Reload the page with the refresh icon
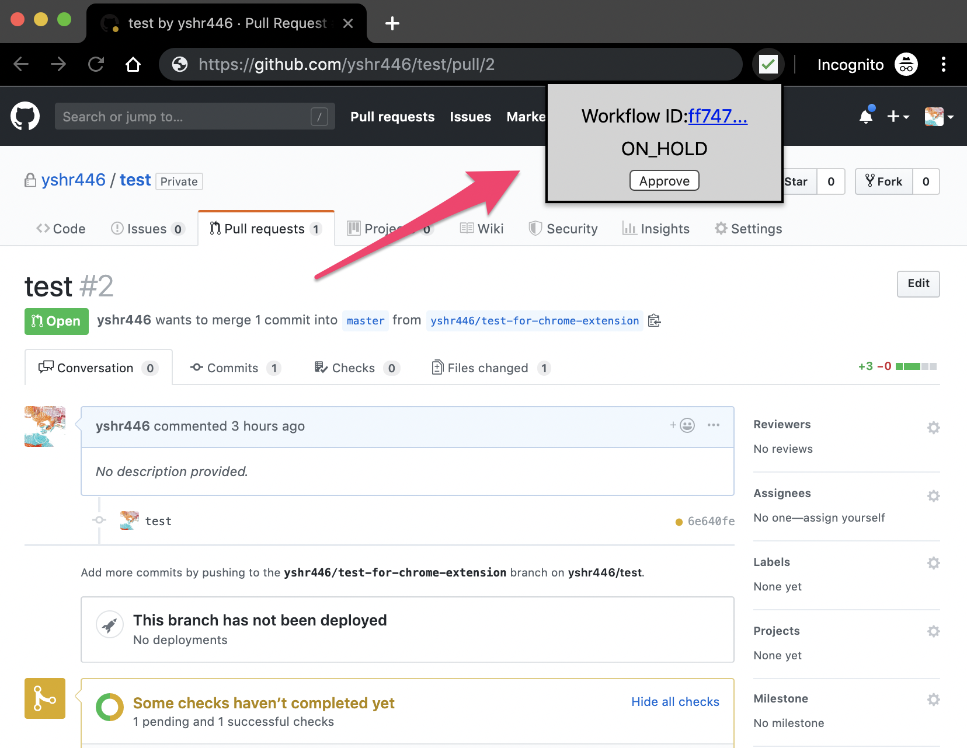 (96, 64)
